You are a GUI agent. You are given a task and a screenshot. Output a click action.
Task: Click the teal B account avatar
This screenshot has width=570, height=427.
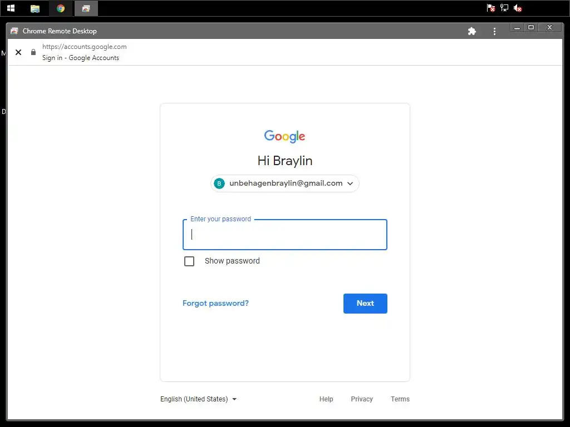219,183
